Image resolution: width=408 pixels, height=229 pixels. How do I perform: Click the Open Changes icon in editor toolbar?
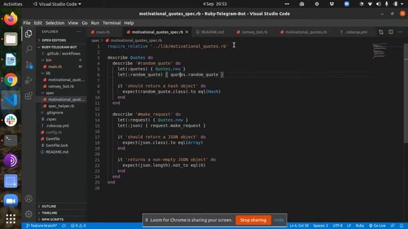(381, 32)
